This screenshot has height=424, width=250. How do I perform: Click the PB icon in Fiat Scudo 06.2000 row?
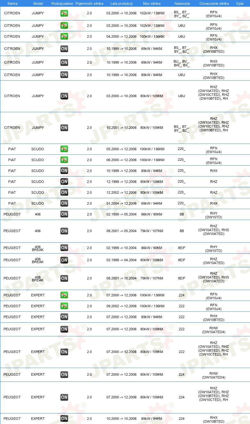coord(64,160)
